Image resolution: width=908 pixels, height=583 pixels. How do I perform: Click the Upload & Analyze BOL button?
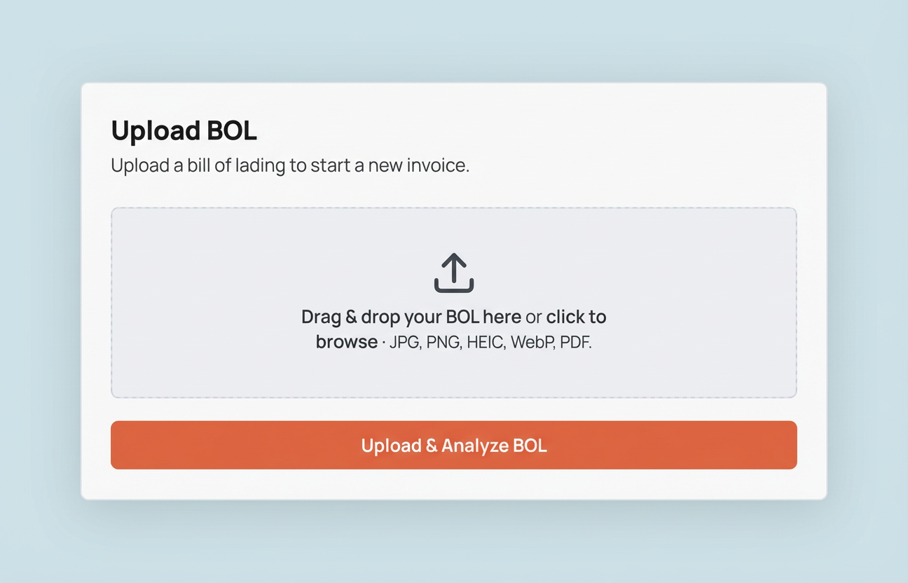pyautogui.click(x=454, y=445)
